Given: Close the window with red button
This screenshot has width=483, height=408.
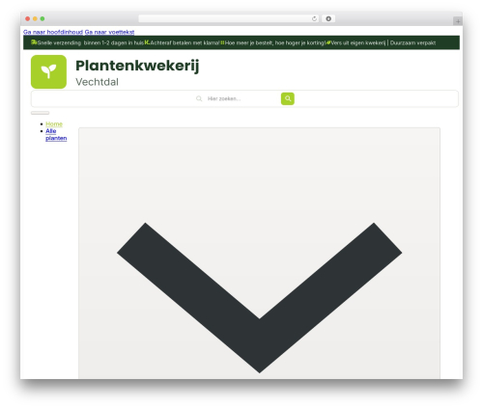Looking at the screenshot, I should click(x=28, y=18).
